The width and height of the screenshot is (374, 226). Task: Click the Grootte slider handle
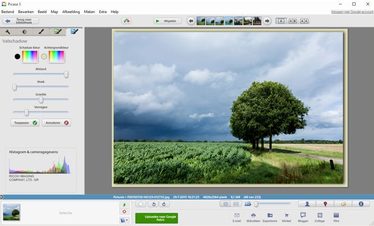pyautogui.click(x=41, y=100)
